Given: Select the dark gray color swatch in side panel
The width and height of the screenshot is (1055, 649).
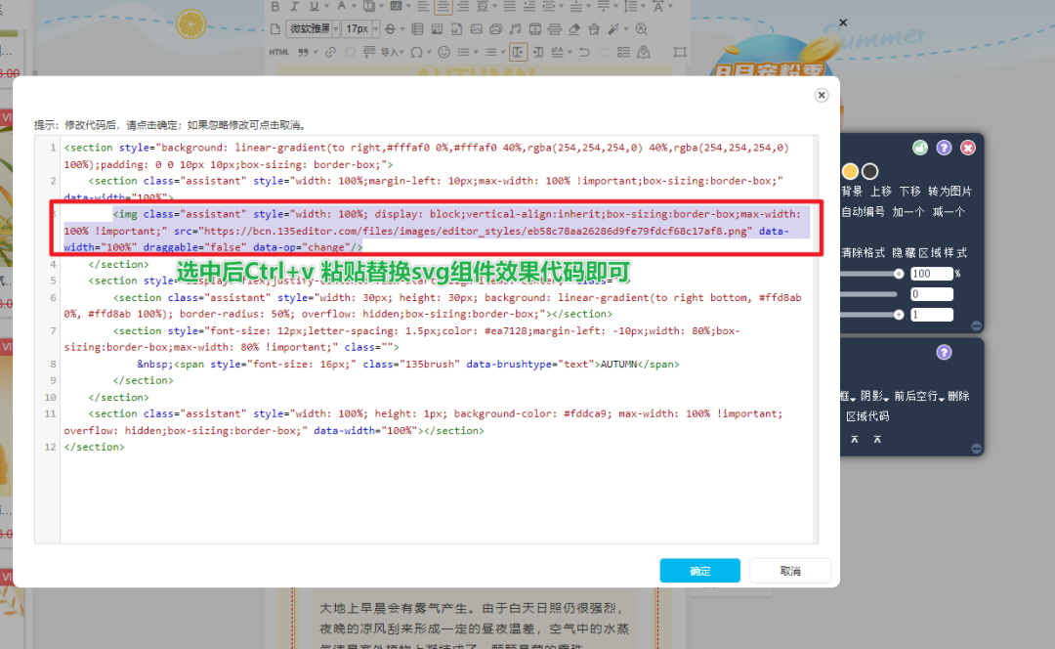Looking at the screenshot, I should pyautogui.click(x=870, y=171).
